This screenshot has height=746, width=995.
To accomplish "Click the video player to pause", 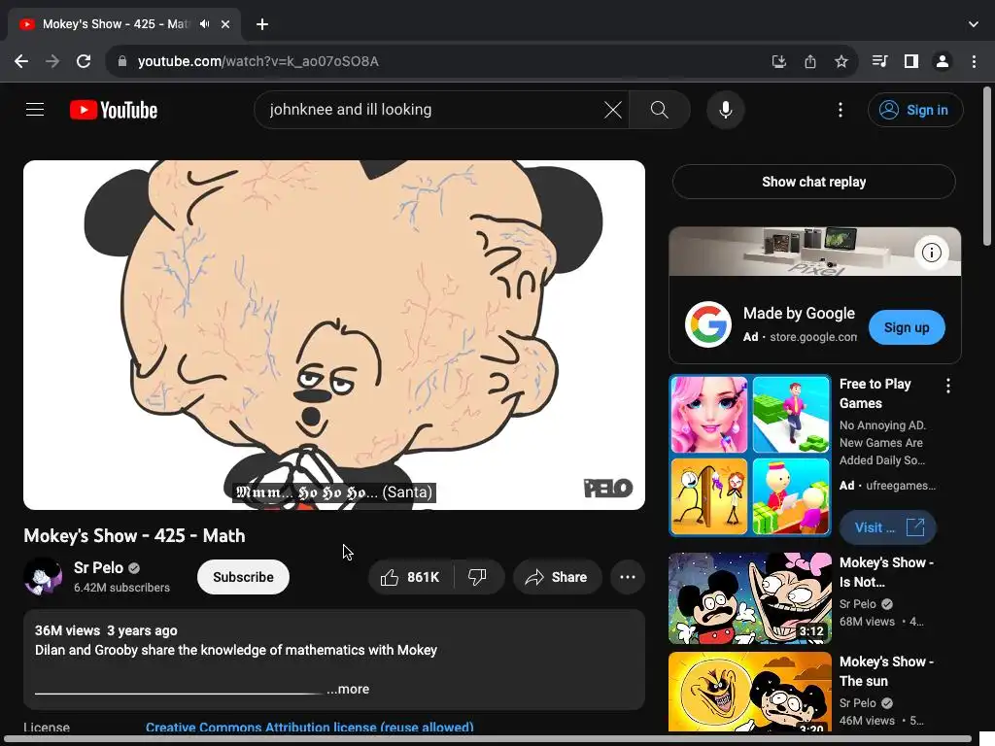I will pyautogui.click(x=334, y=335).
